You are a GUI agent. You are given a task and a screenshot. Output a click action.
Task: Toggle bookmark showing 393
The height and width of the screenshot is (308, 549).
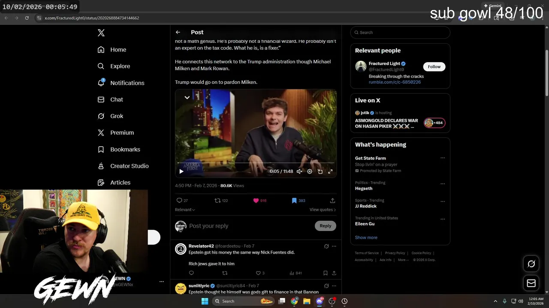pos(298,200)
